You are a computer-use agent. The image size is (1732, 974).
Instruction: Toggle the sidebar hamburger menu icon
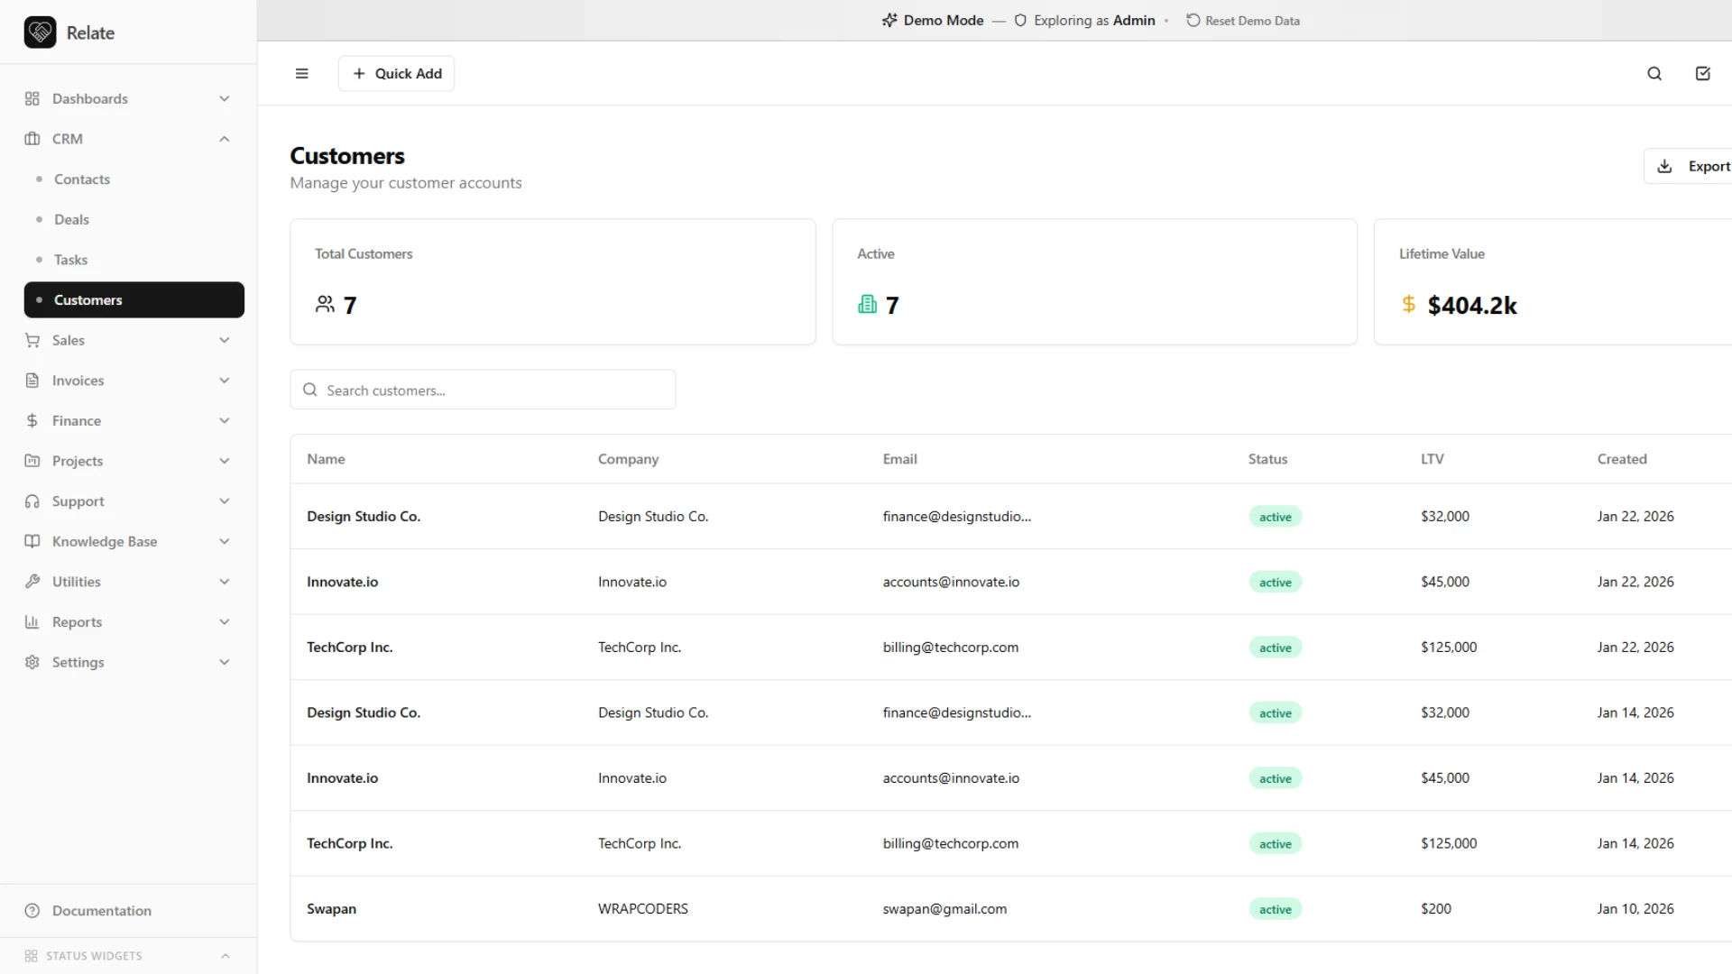click(302, 74)
